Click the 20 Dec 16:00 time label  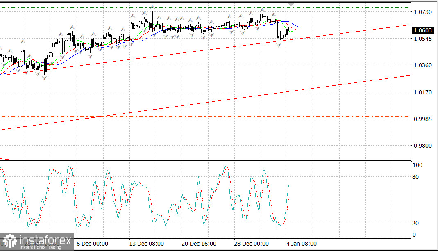(x=198, y=244)
